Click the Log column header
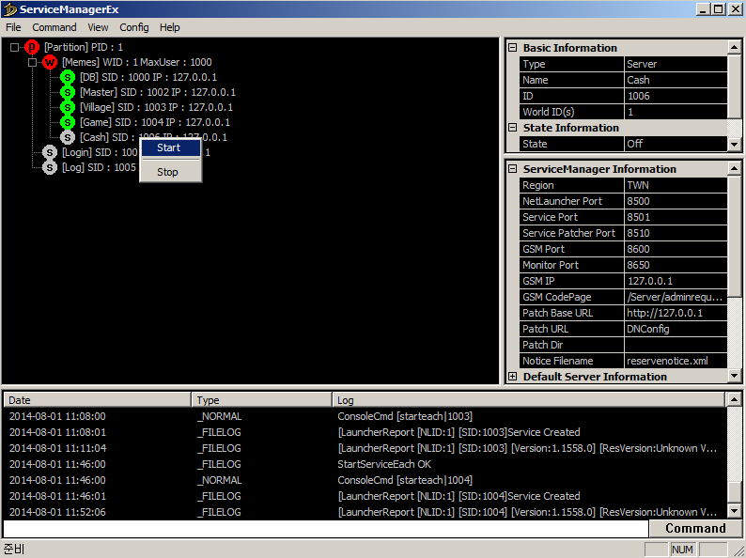The image size is (746, 558). (529, 400)
